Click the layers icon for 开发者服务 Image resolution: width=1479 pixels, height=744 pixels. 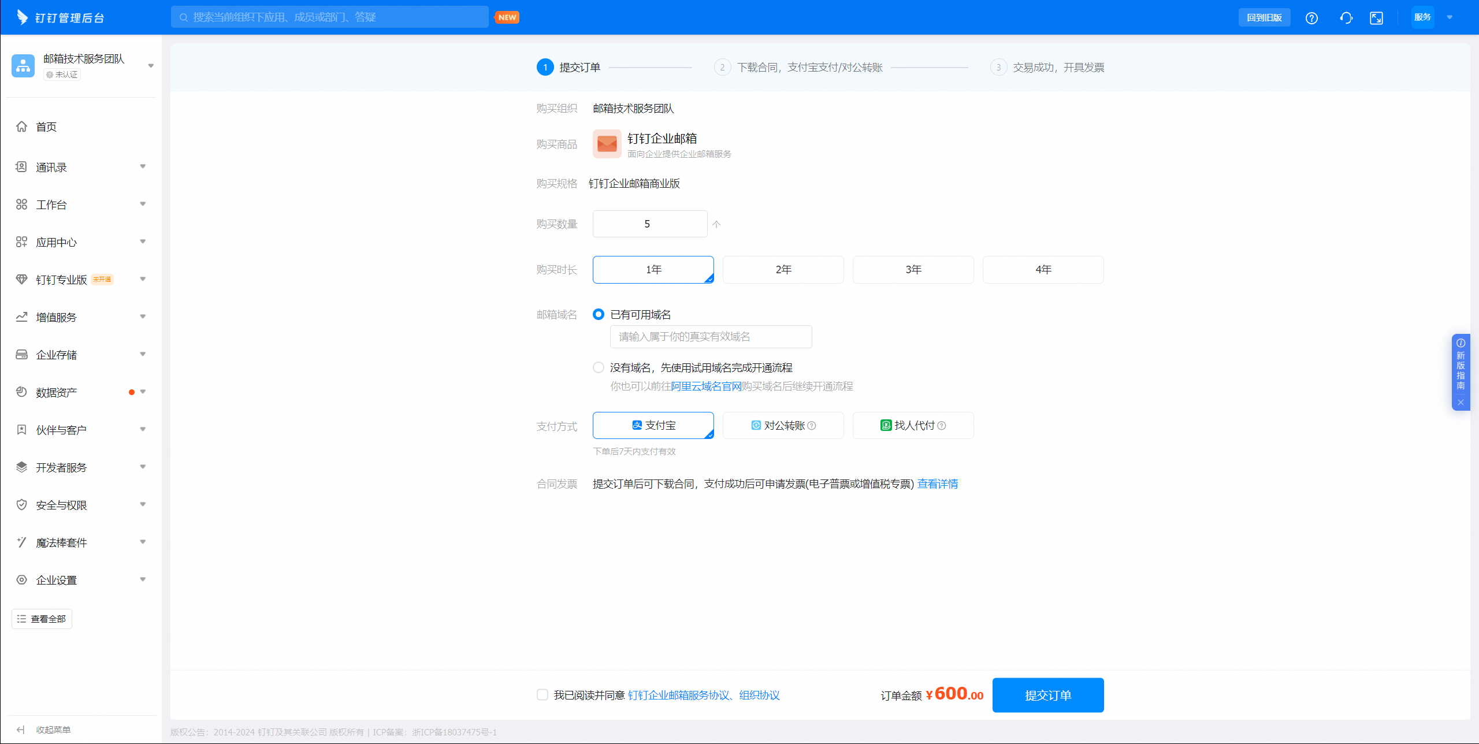21,467
